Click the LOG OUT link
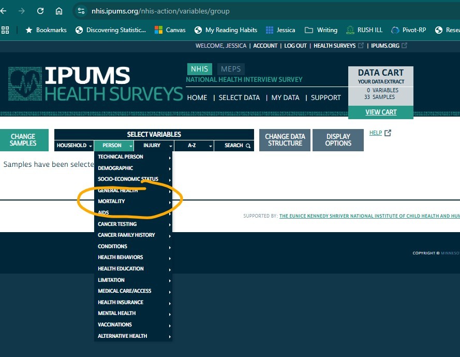The width and height of the screenshot is (460, 357). (x=295, y=46)
